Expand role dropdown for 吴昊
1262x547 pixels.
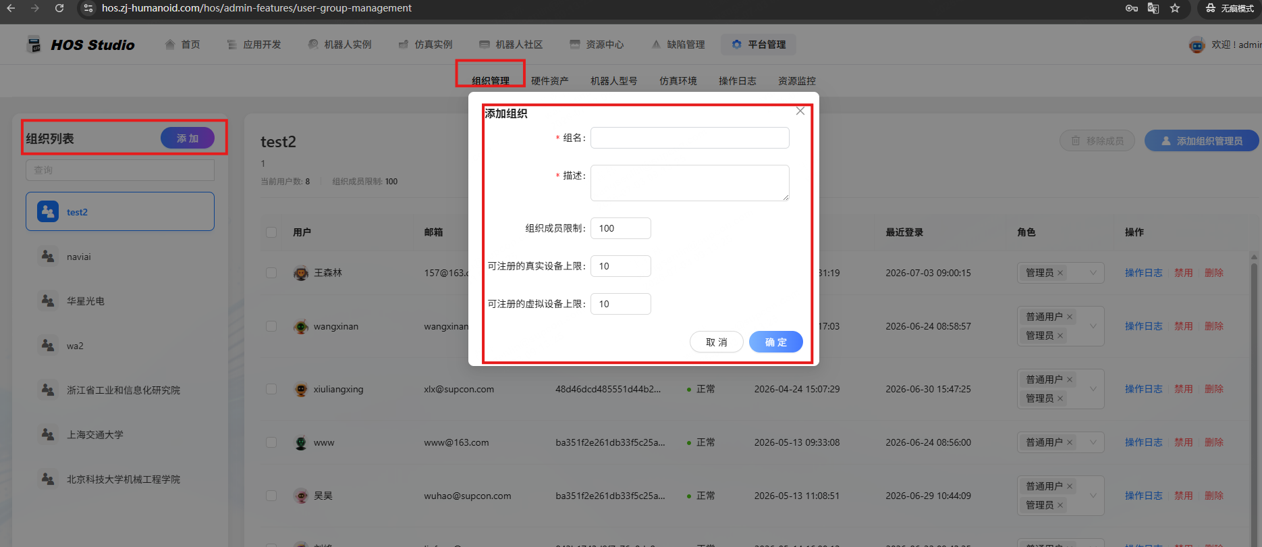coord(1093,496)
